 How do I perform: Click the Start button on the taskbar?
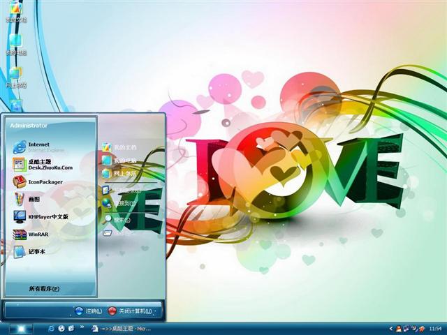click(x=21, y=329)
